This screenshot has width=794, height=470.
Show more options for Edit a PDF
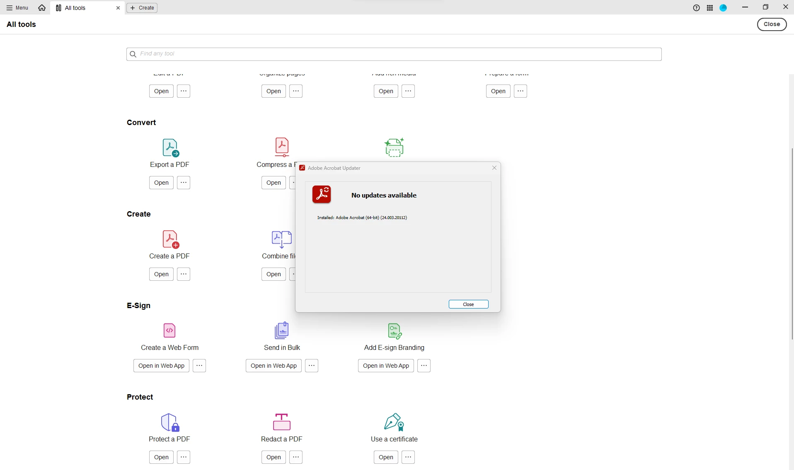[184, 91]
